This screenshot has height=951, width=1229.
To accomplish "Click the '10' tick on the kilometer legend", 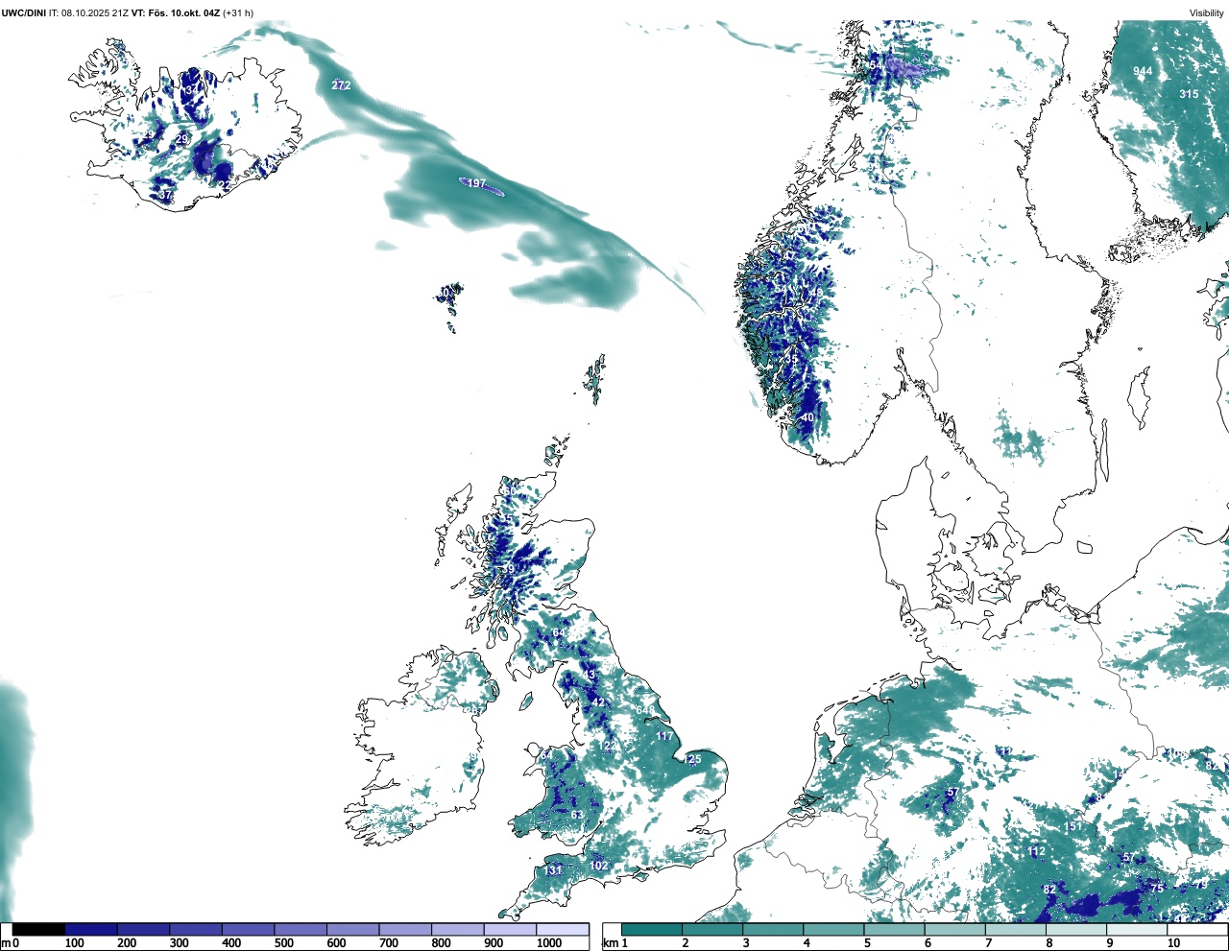I will tap(1173, 944).
